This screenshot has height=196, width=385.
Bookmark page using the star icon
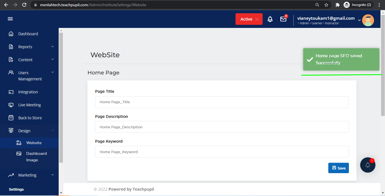click(x=326, y=5)
